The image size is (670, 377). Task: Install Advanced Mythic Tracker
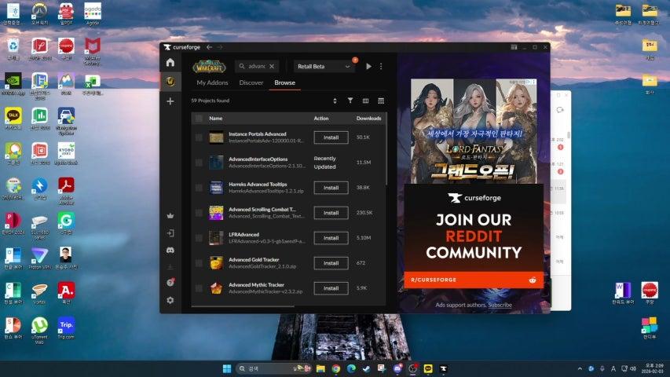pos(331,288)
